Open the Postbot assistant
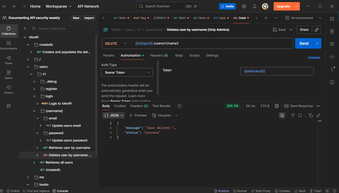The width and height of the screenshot is (339, 193). tap(222, 191)
